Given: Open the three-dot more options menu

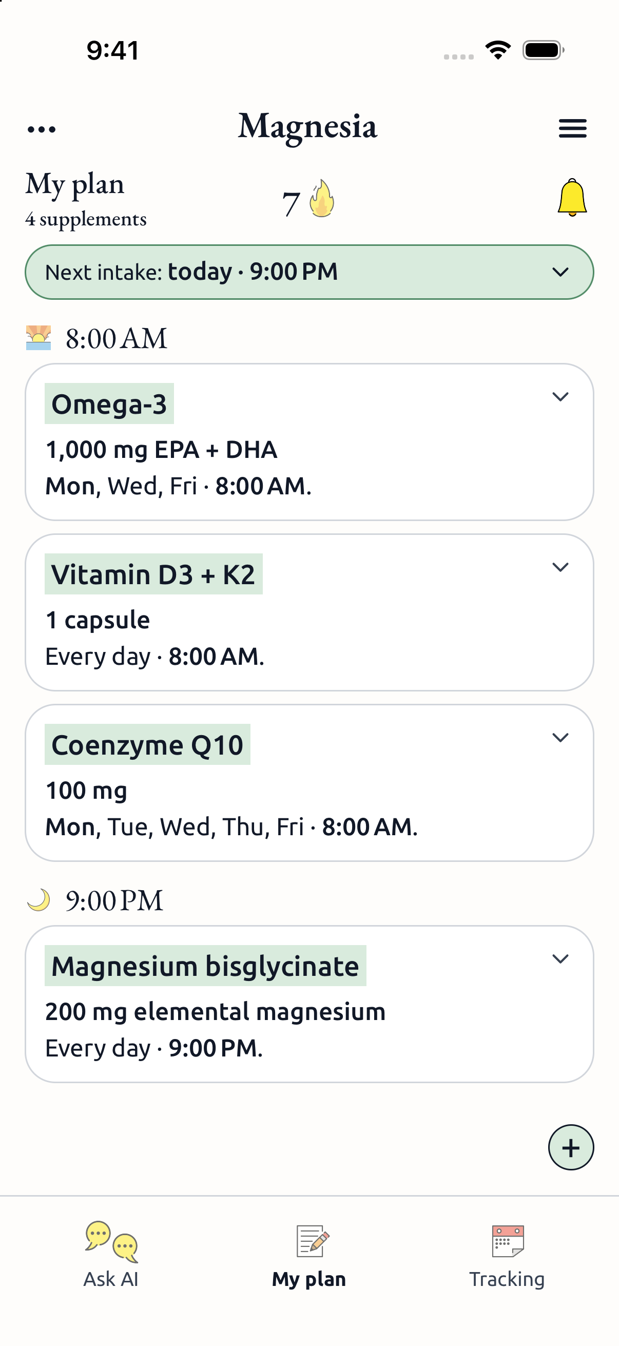Looking at the screenshot, I should [x=41, y=129].
